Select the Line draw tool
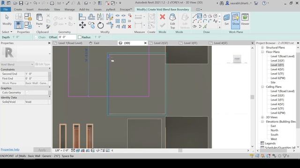The image size is (300, 168). (195, 16)
